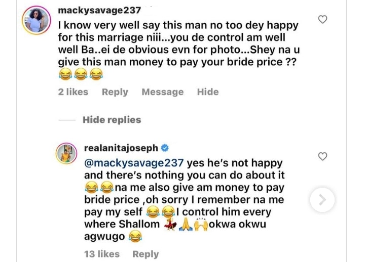Open the mackysavage237 username link
Viewport: 365px width, 262px height.
pos(100,10)
